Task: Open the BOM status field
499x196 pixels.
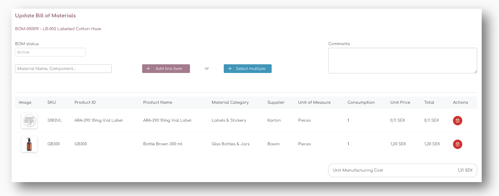Action: click(x=50, y=52)
